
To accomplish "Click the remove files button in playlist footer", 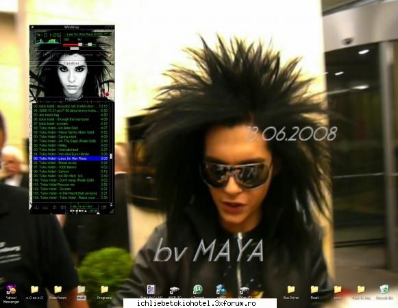I will coord(45,207).
